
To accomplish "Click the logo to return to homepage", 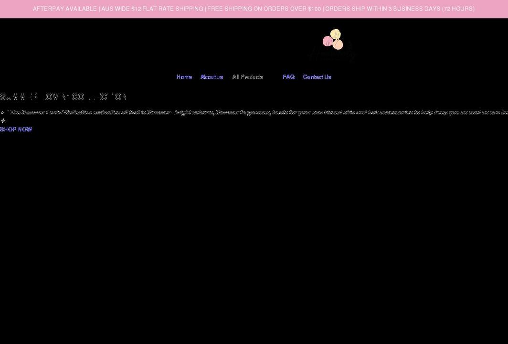I will [x=333, y=45].
